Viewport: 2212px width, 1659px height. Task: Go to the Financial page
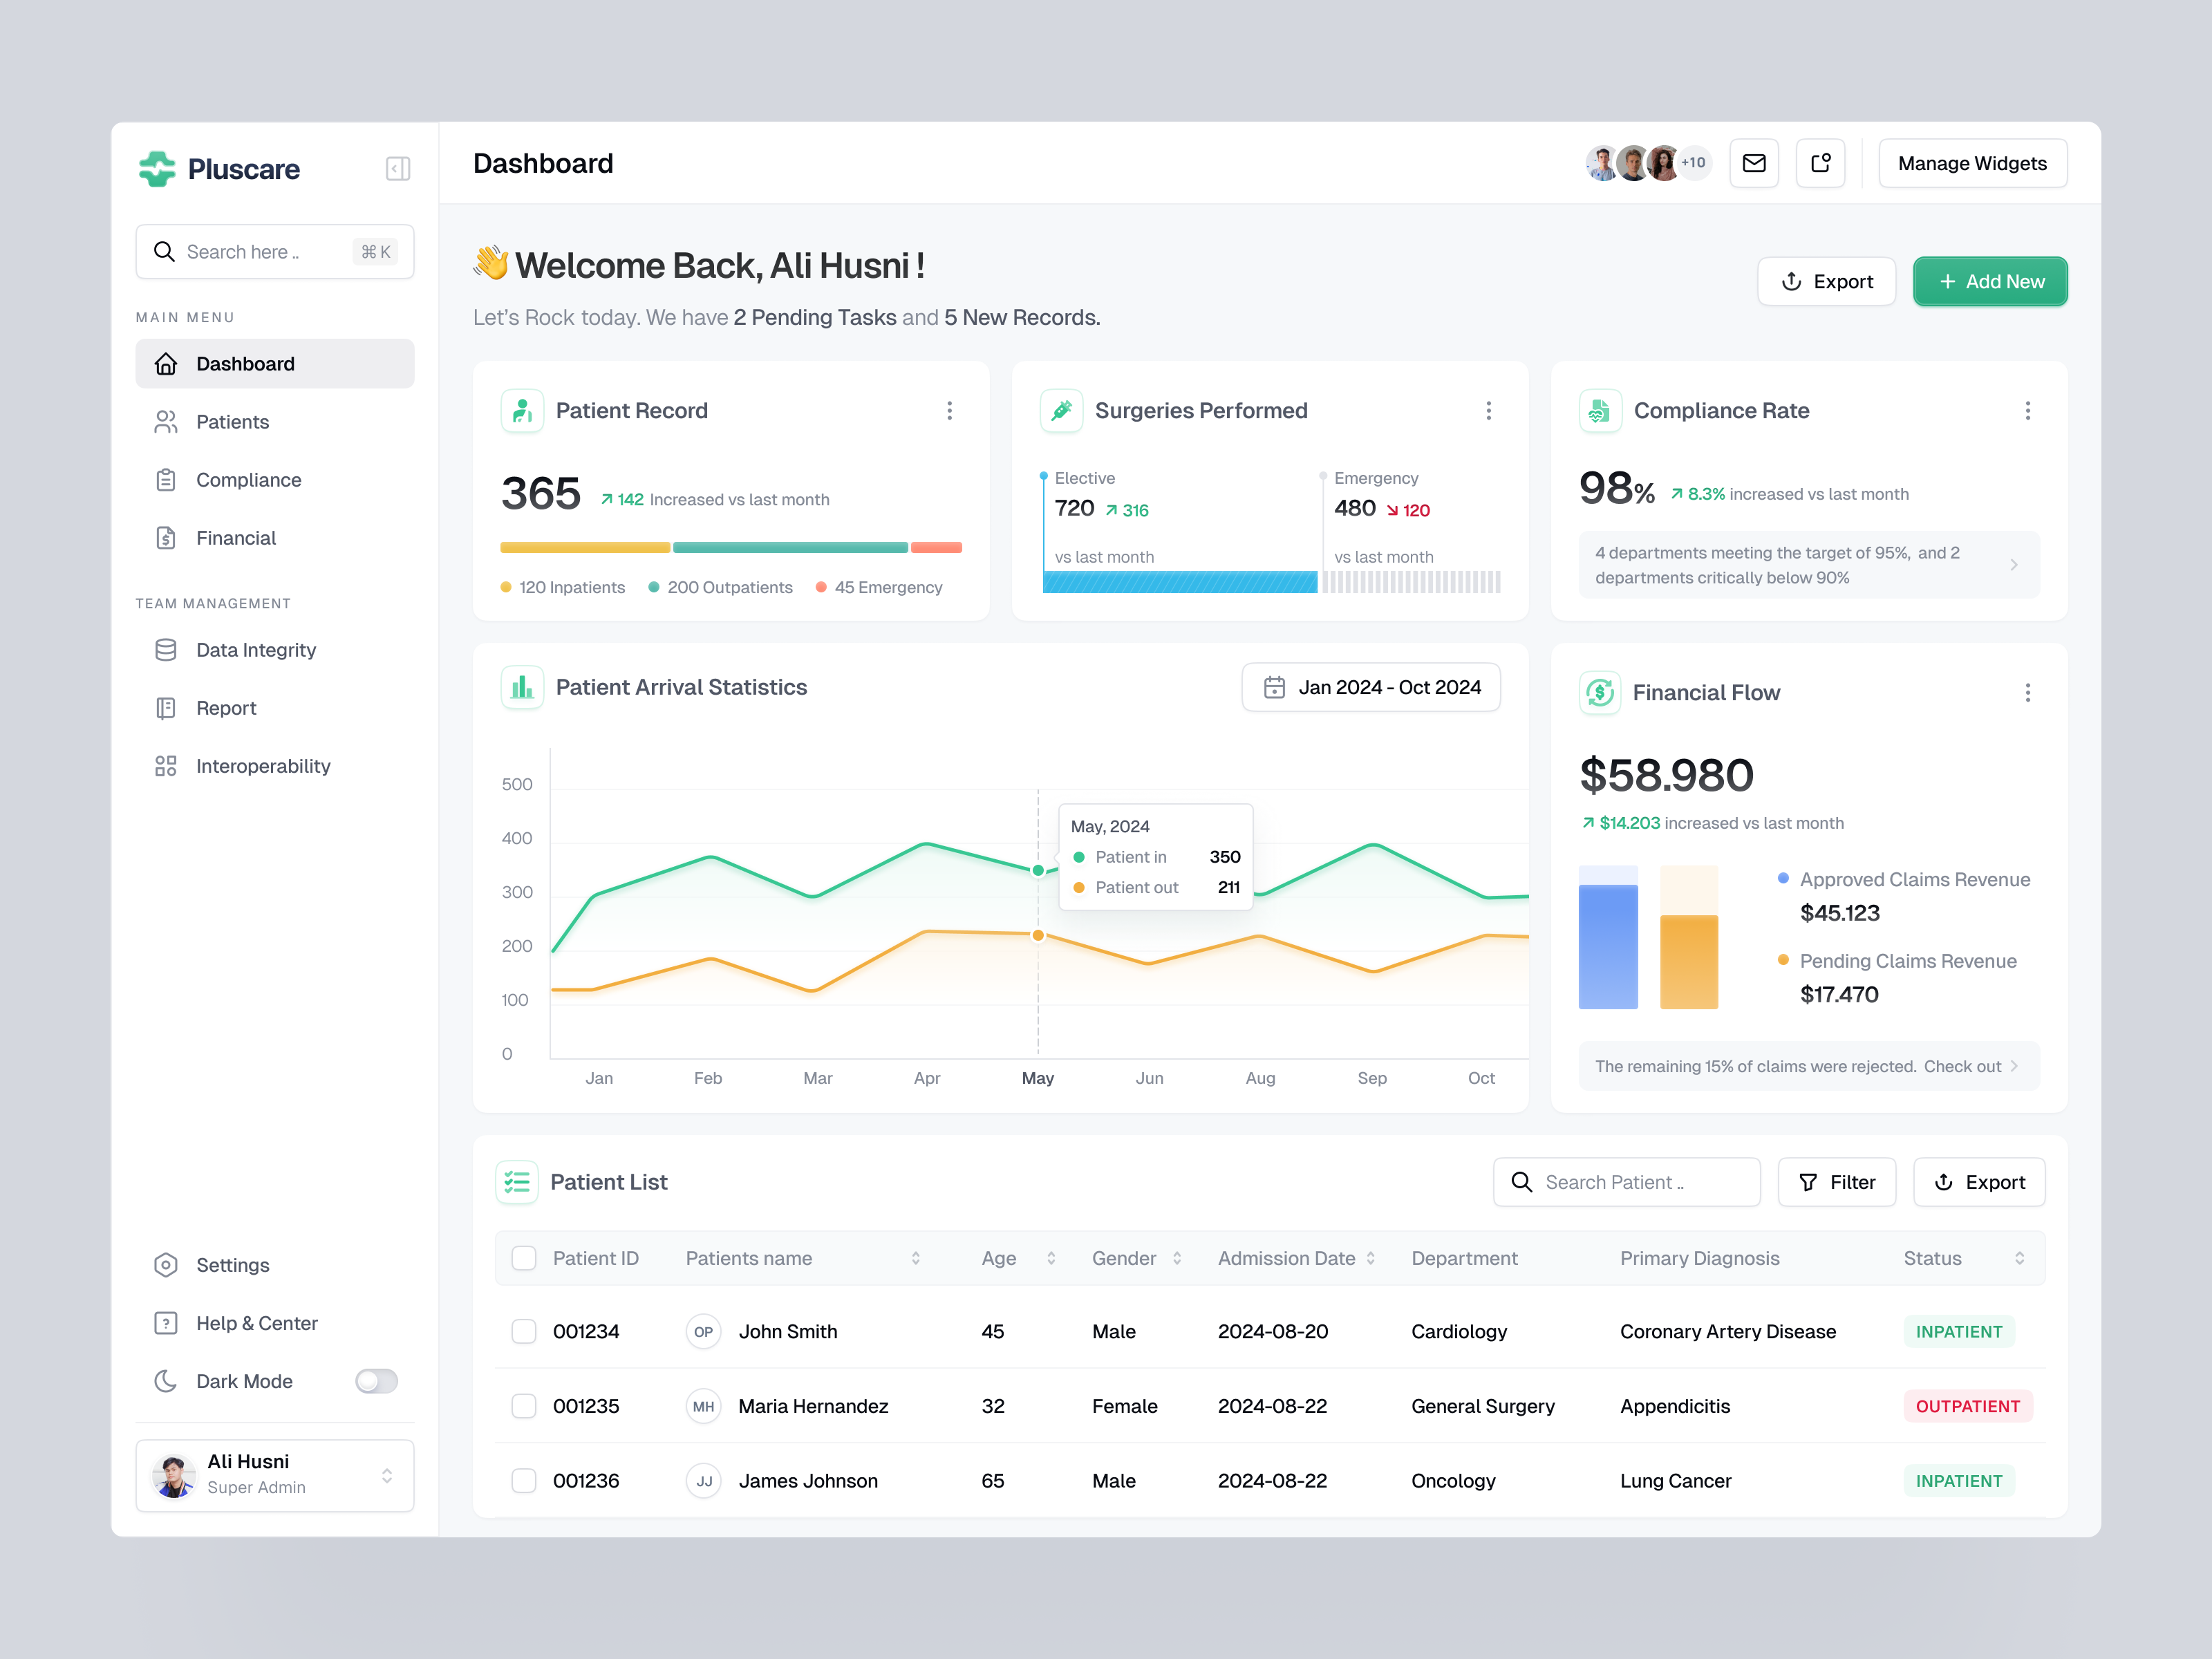pyautogui.click(x=237, y=537)
